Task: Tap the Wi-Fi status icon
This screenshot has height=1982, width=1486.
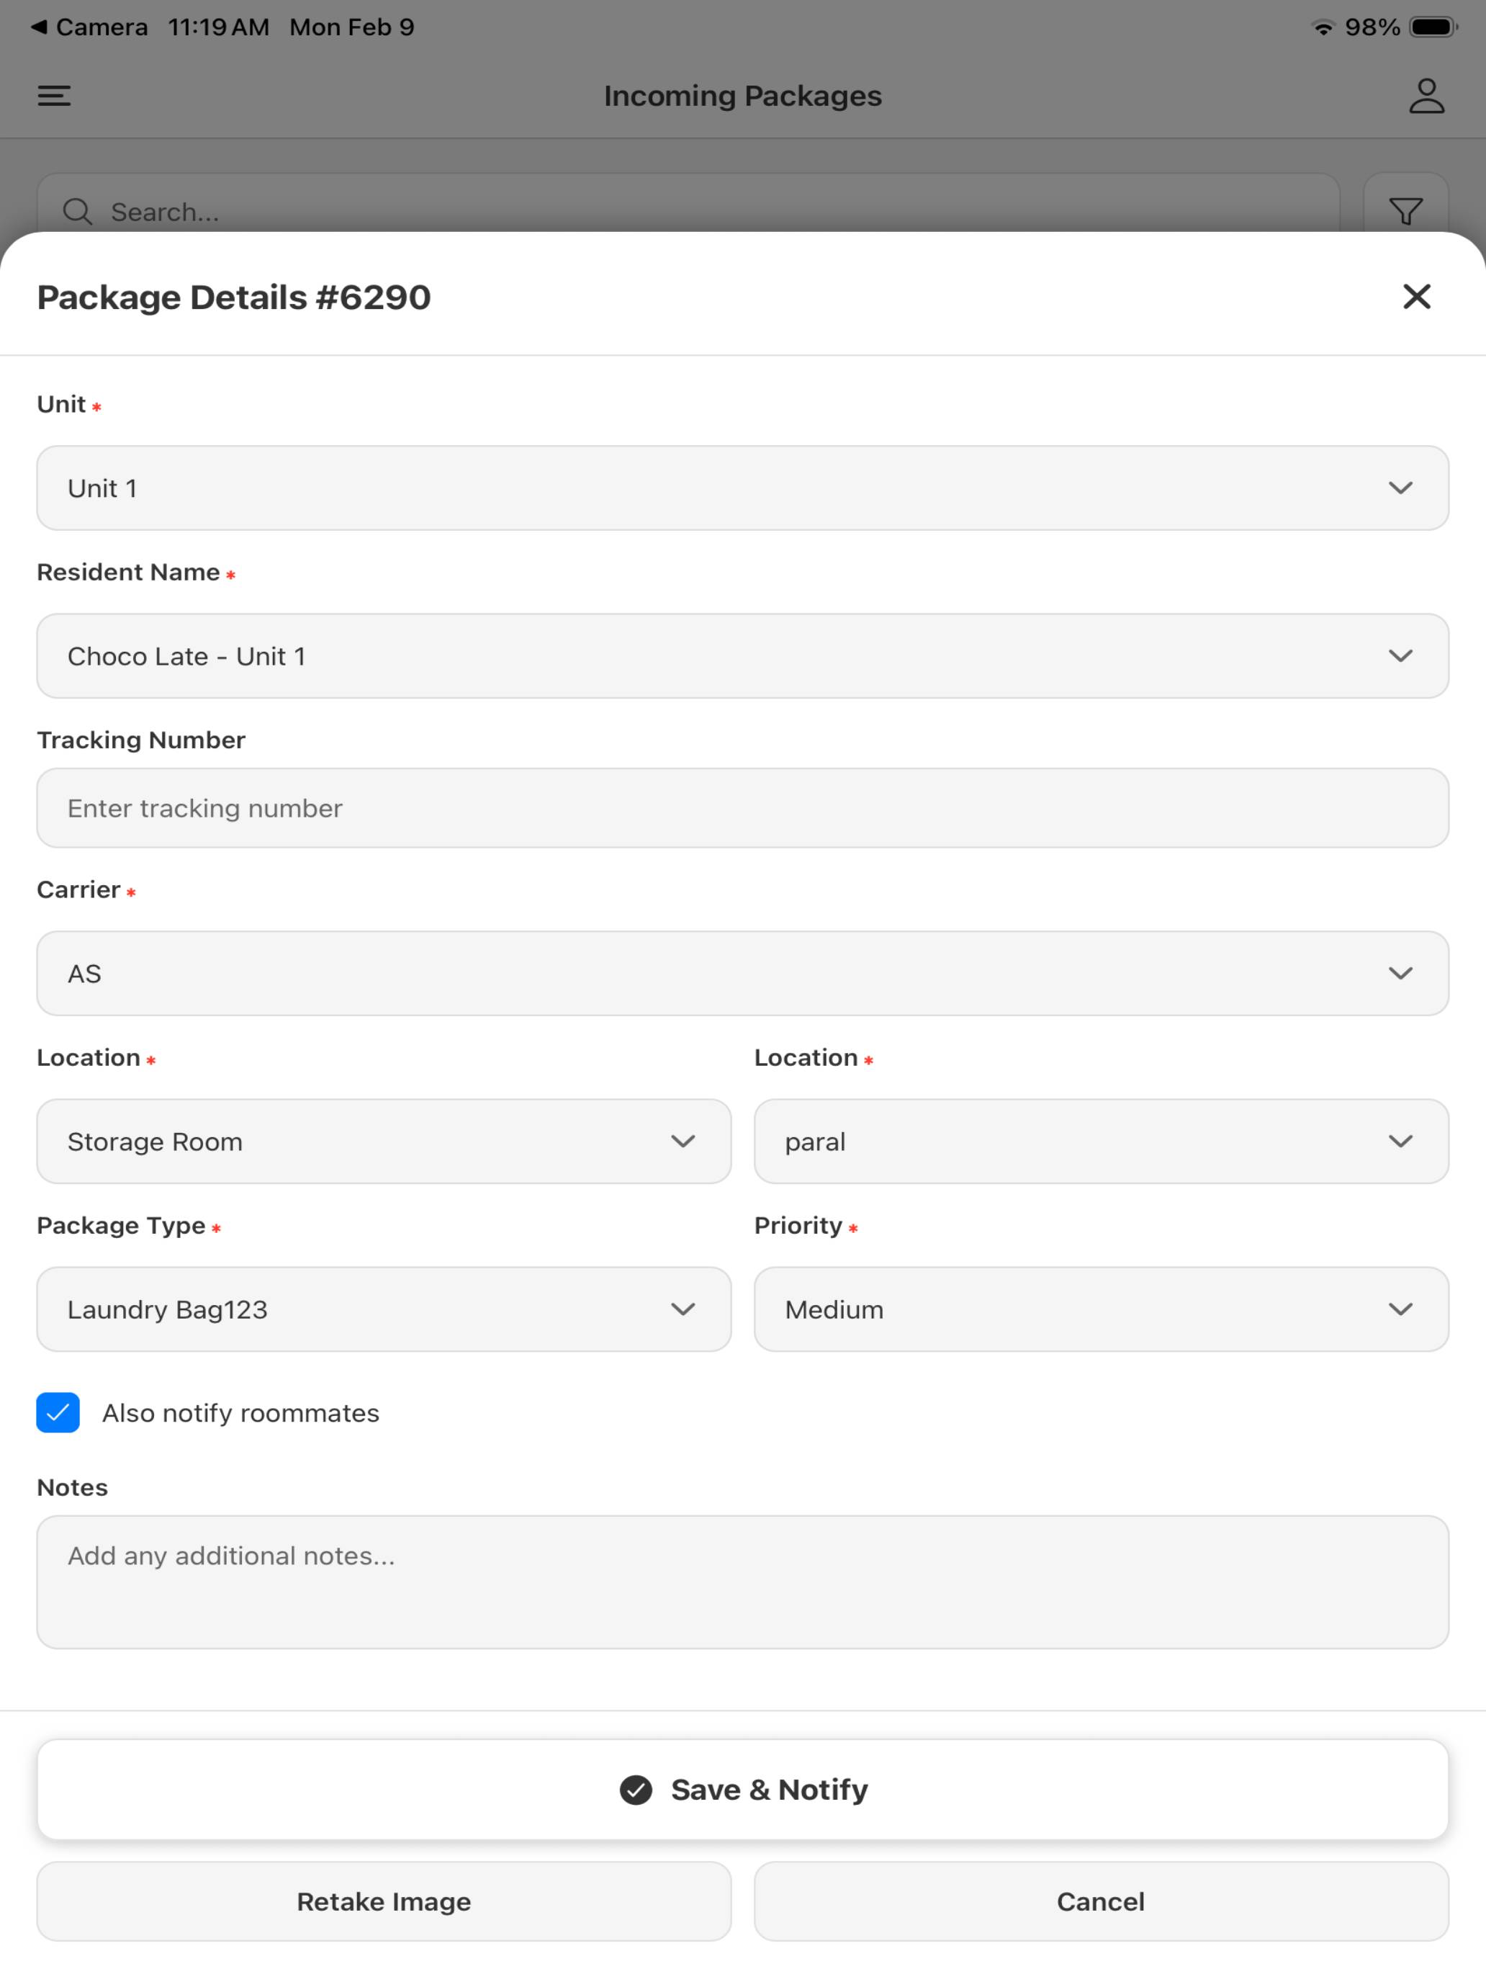Action: pyautogui.click(x=1322, y=27)
